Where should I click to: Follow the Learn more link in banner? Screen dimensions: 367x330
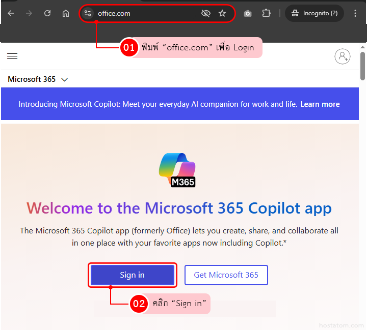coord(320,104)
